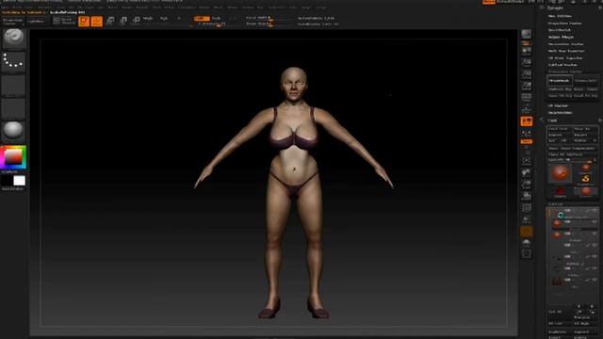Viewport: 603px width, 339px height.
Task: Expand Decimation Master submenu
Action: [565, 44]
